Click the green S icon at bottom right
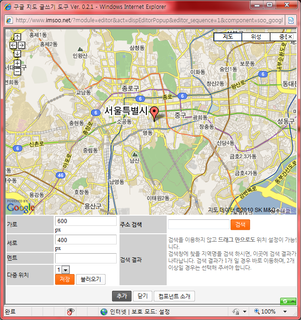The width and height of the screenshot is (301, 320). tap(285, 301)
